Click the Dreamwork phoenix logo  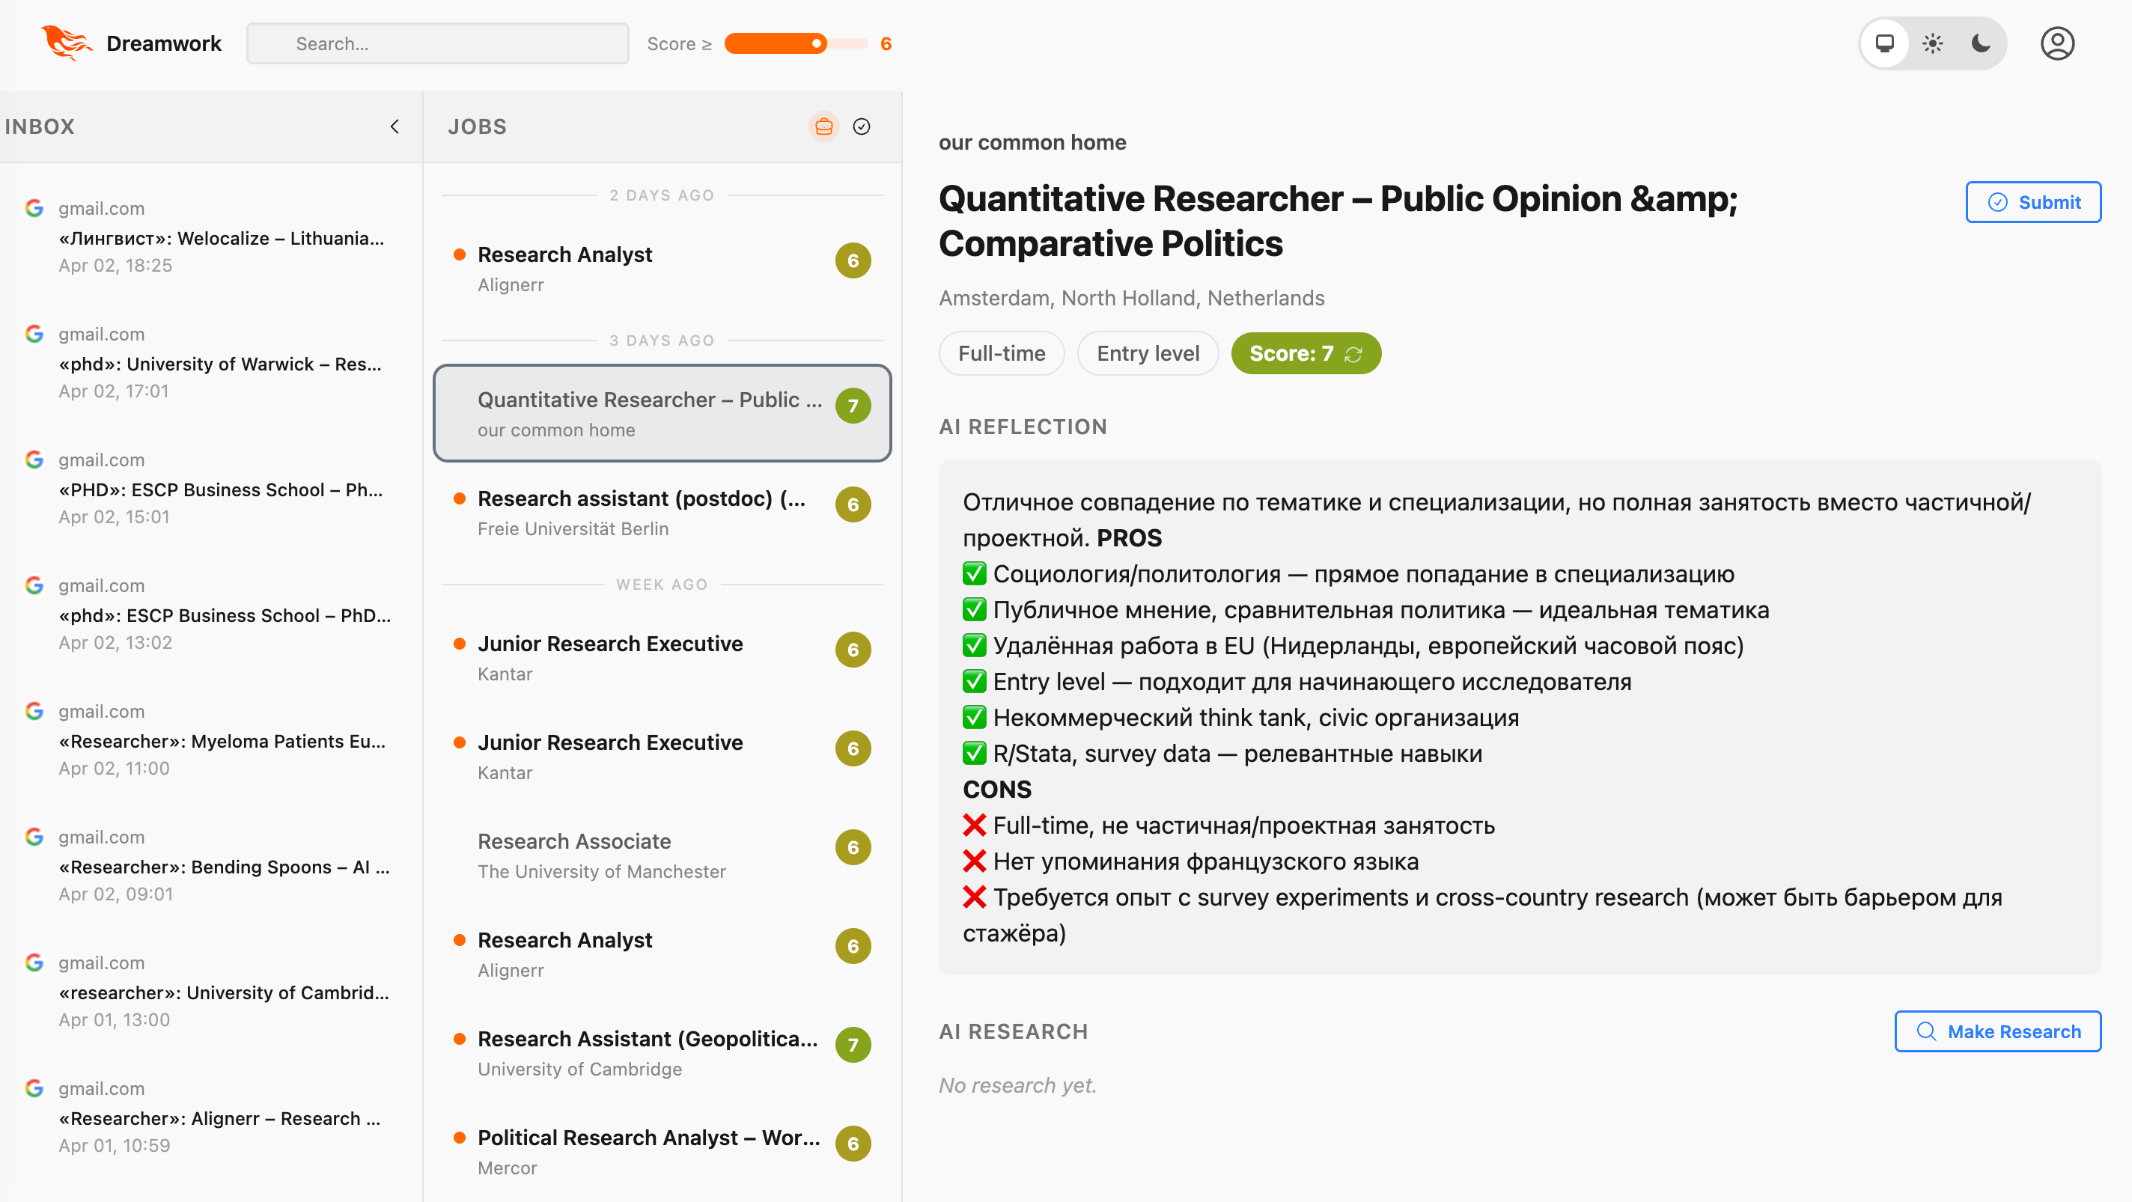66,43
